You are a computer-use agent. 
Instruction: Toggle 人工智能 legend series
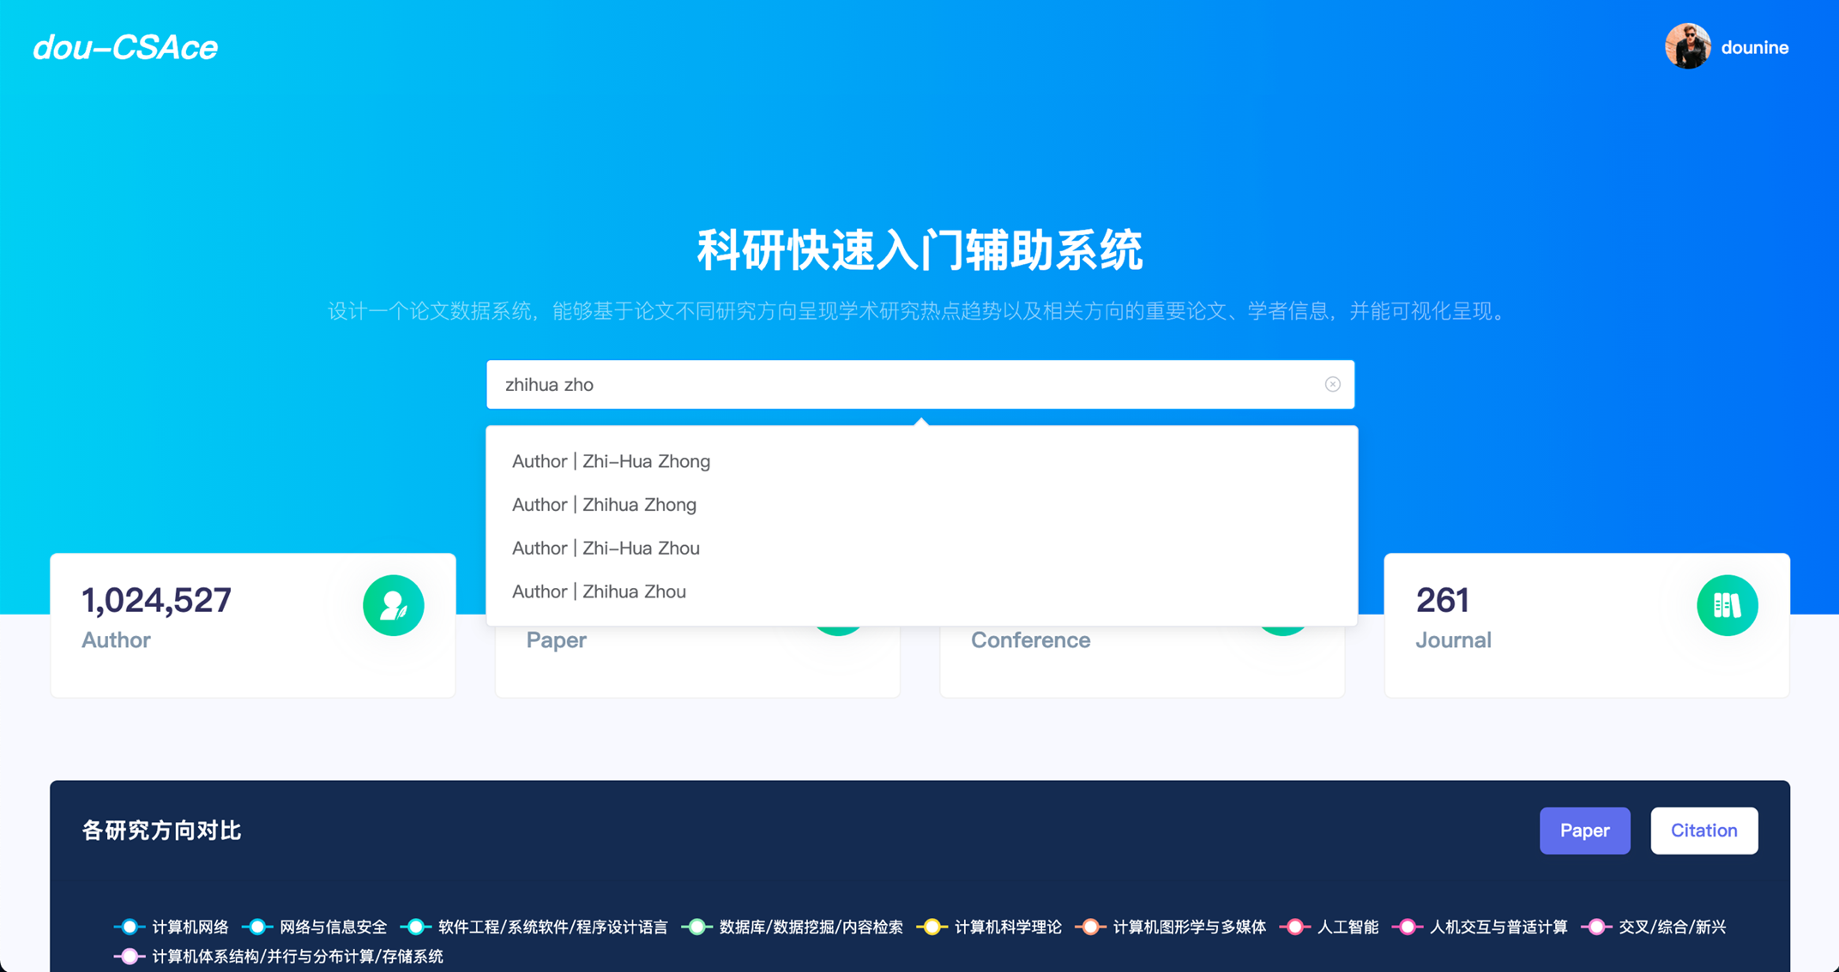[1347, 927]
